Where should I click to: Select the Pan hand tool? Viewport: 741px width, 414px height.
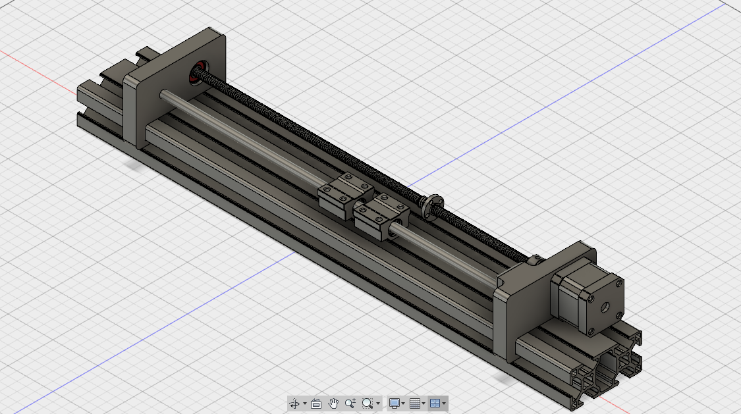[x=333, y=403]
